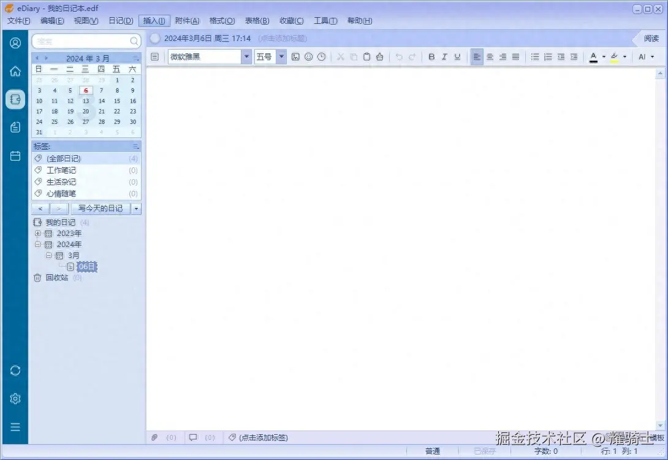Click the attachment paperclip icon
Screen dimensions: 668x460
click(154, 437)
